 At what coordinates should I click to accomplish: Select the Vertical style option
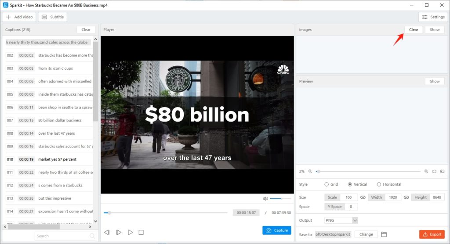(x=357, y=184)
